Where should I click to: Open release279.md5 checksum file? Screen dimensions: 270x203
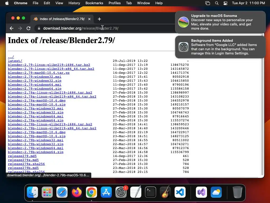(x=22, y=156)
